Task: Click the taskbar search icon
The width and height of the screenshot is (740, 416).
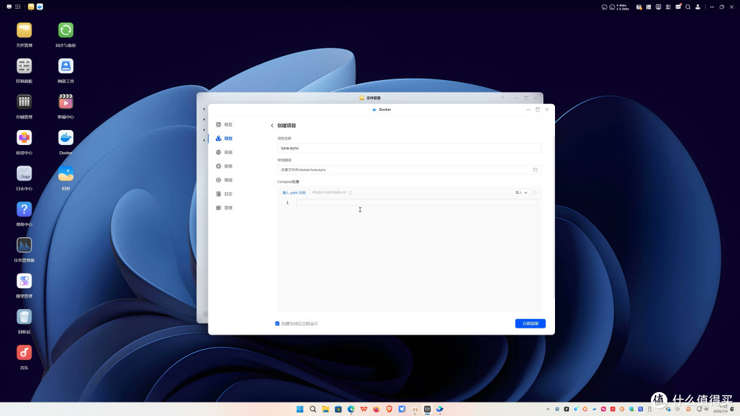Action: click(x=312, y=409)
